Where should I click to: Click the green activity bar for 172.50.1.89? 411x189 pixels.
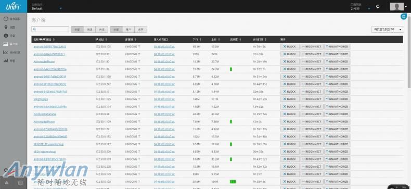tap(231, 69)
